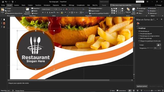
Task: Click Aligner le texte button
Action: [x=94, y=11]
